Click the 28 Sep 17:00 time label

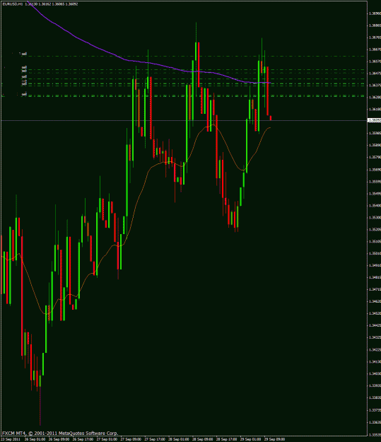(227, 439)
